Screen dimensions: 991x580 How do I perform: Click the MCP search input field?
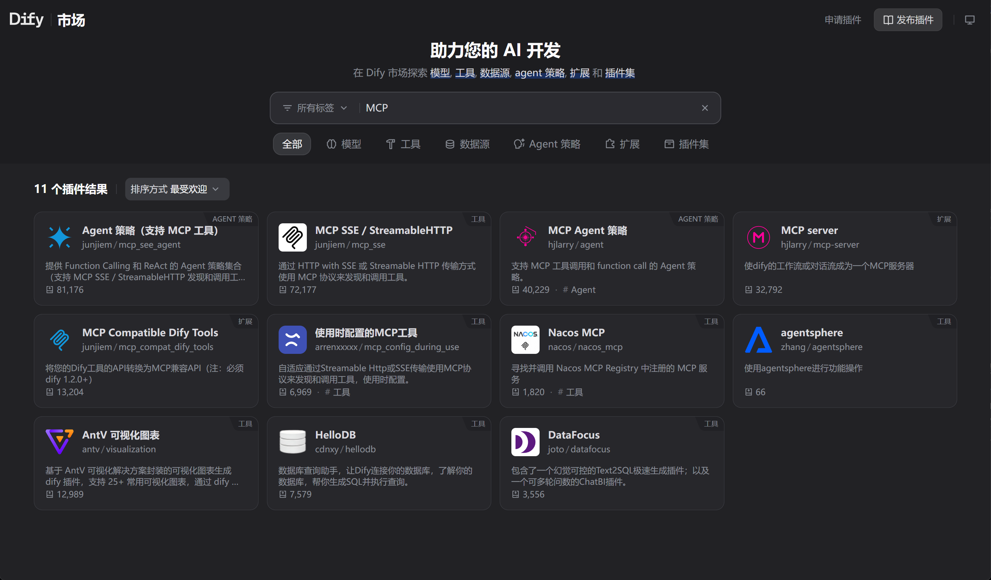529,108
